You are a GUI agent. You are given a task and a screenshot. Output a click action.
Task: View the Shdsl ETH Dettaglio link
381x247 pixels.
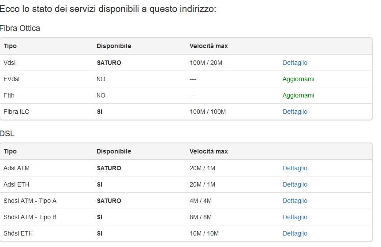pos(295,233)
